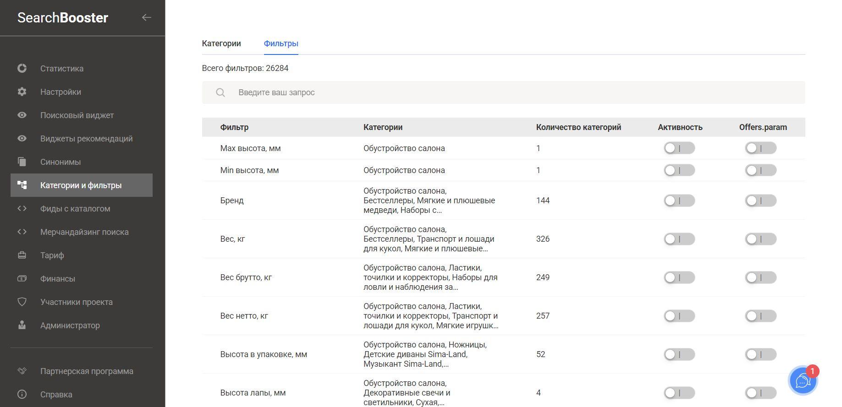Toggle Offers.param for Min высота, мм
Screen dimensions: 842x407
761,170
